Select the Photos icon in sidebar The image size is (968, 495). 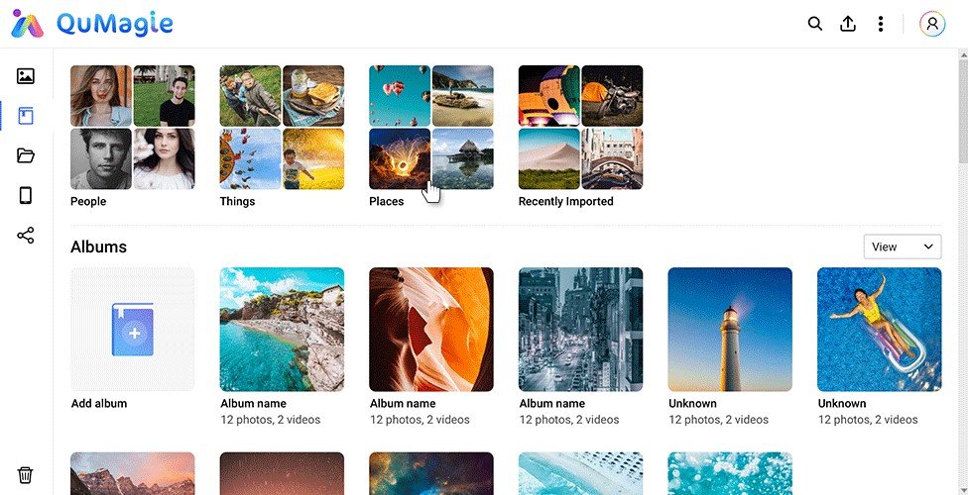pyautogui.click(x=26, y=76)
